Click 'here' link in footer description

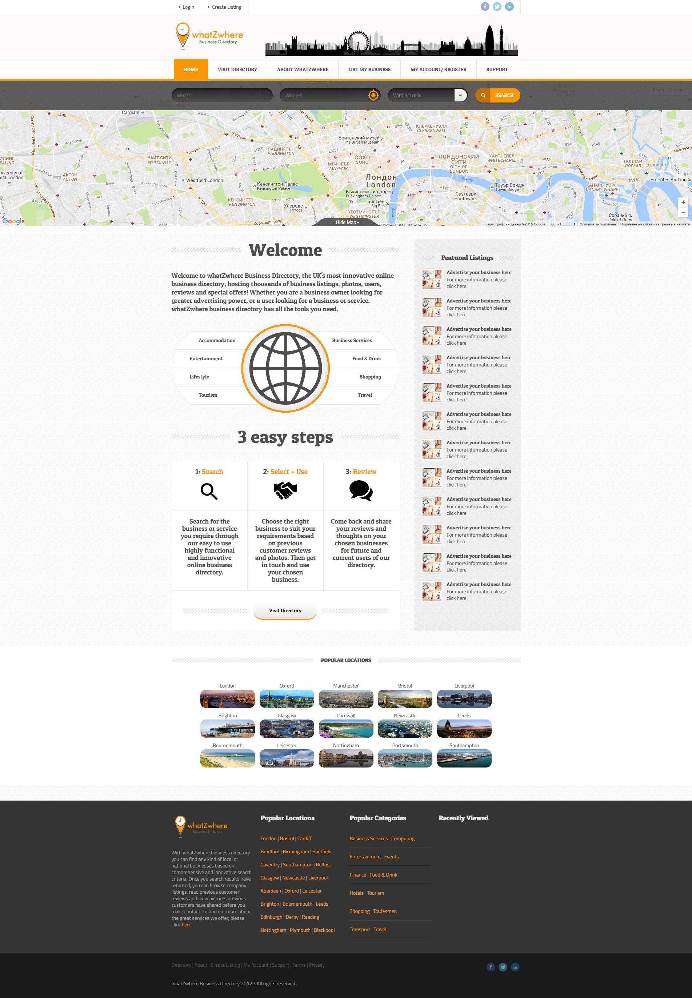coord(187,925)
